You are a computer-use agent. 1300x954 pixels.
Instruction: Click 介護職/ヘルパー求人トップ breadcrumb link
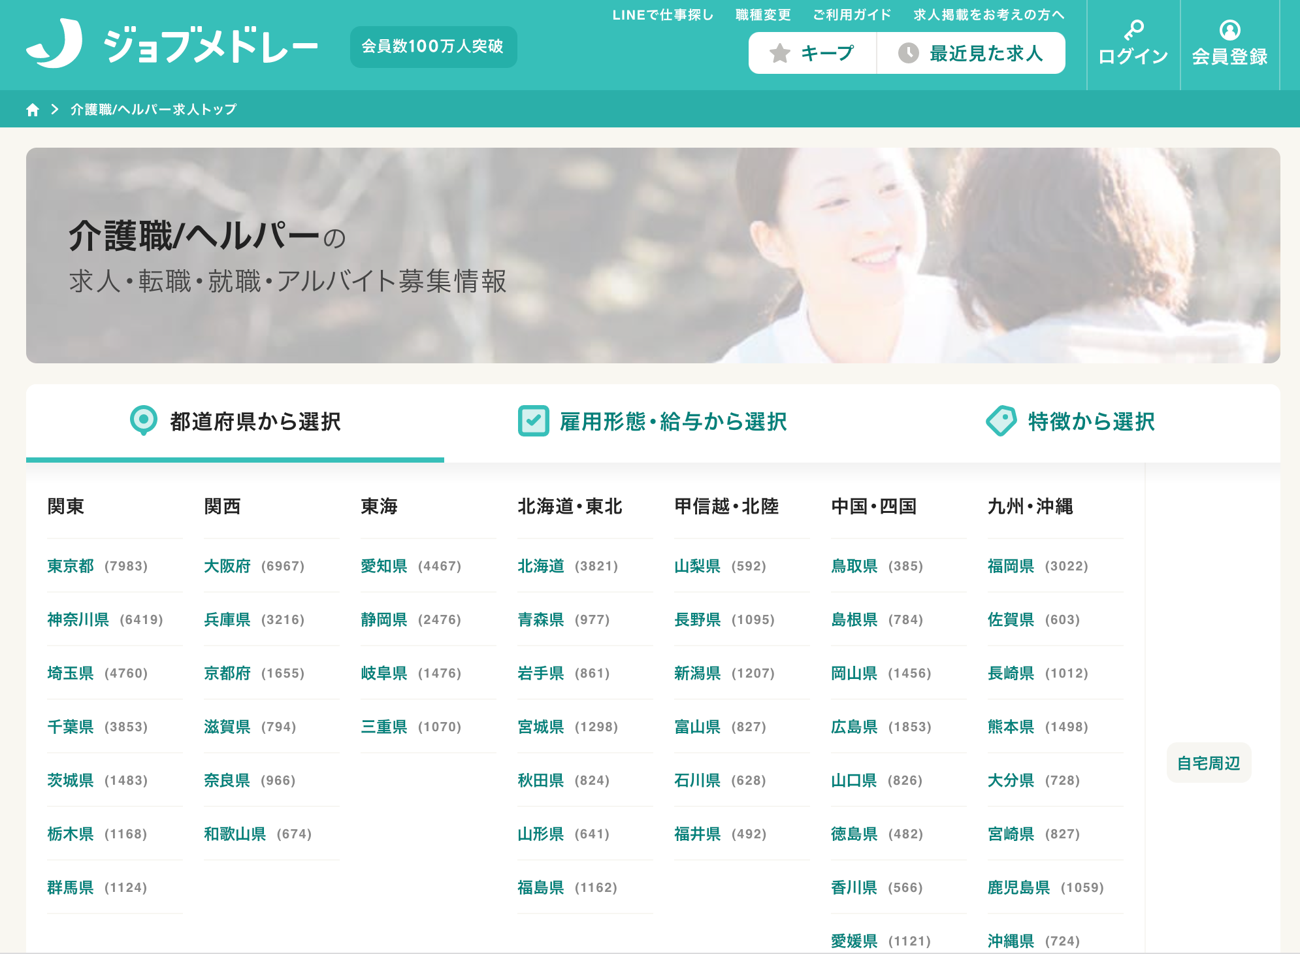154,110
